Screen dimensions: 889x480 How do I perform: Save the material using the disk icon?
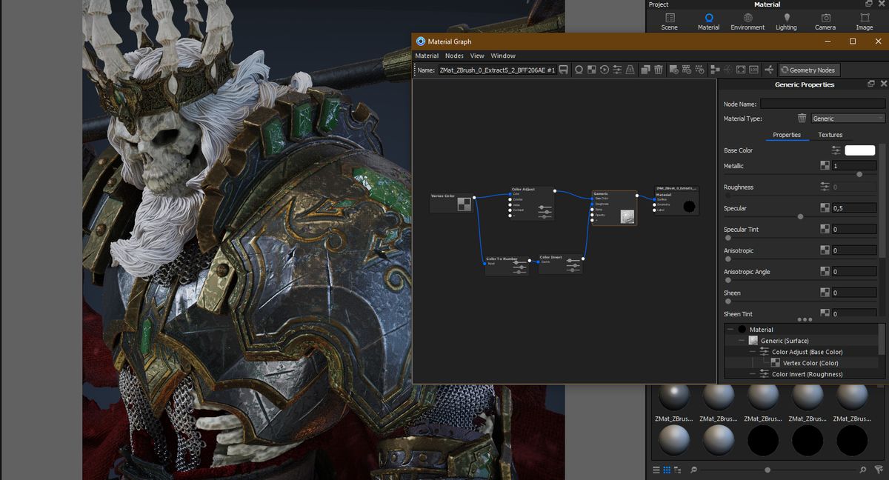[564, 69]
